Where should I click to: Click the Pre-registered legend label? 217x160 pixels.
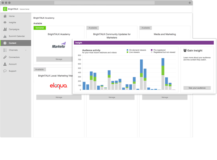(159, 50)
